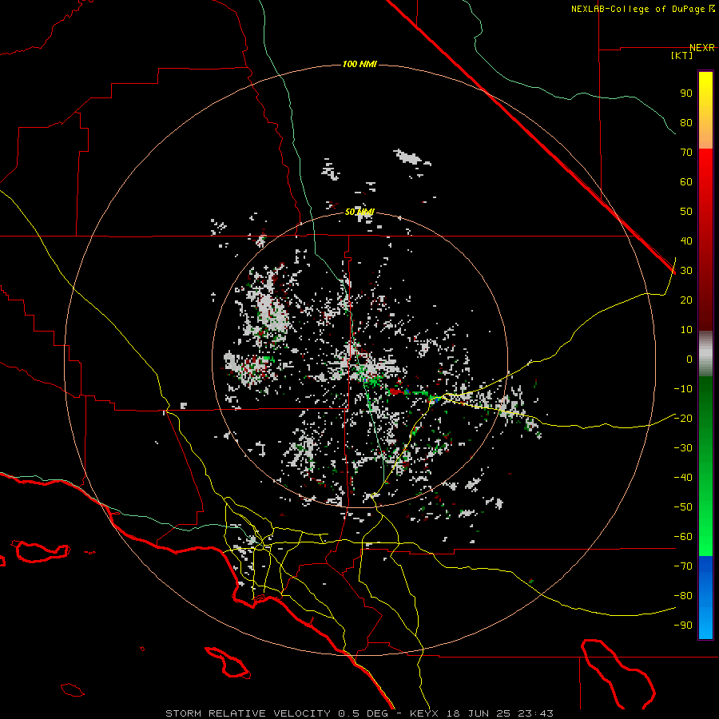Click the -20 value on the velocity scale
719x719 pixels.
683,418
